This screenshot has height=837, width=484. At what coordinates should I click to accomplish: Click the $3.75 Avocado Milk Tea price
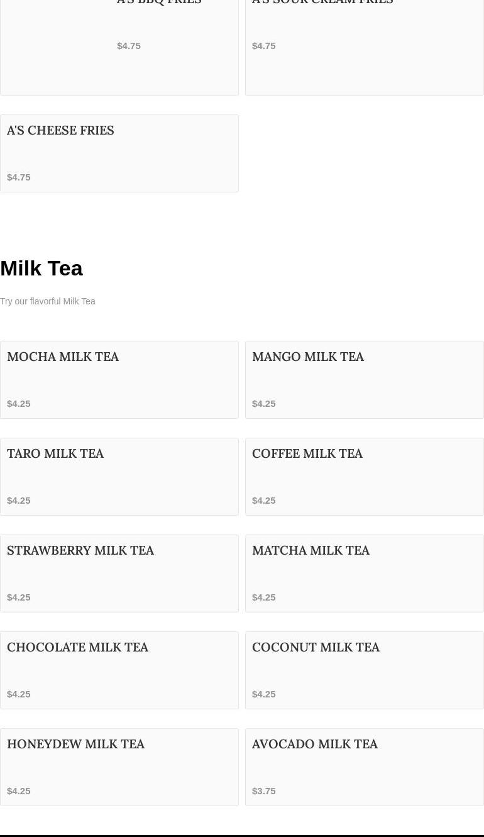tap(264, 790)
